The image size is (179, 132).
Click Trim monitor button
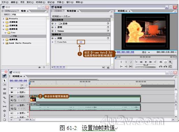click(170, 66)
